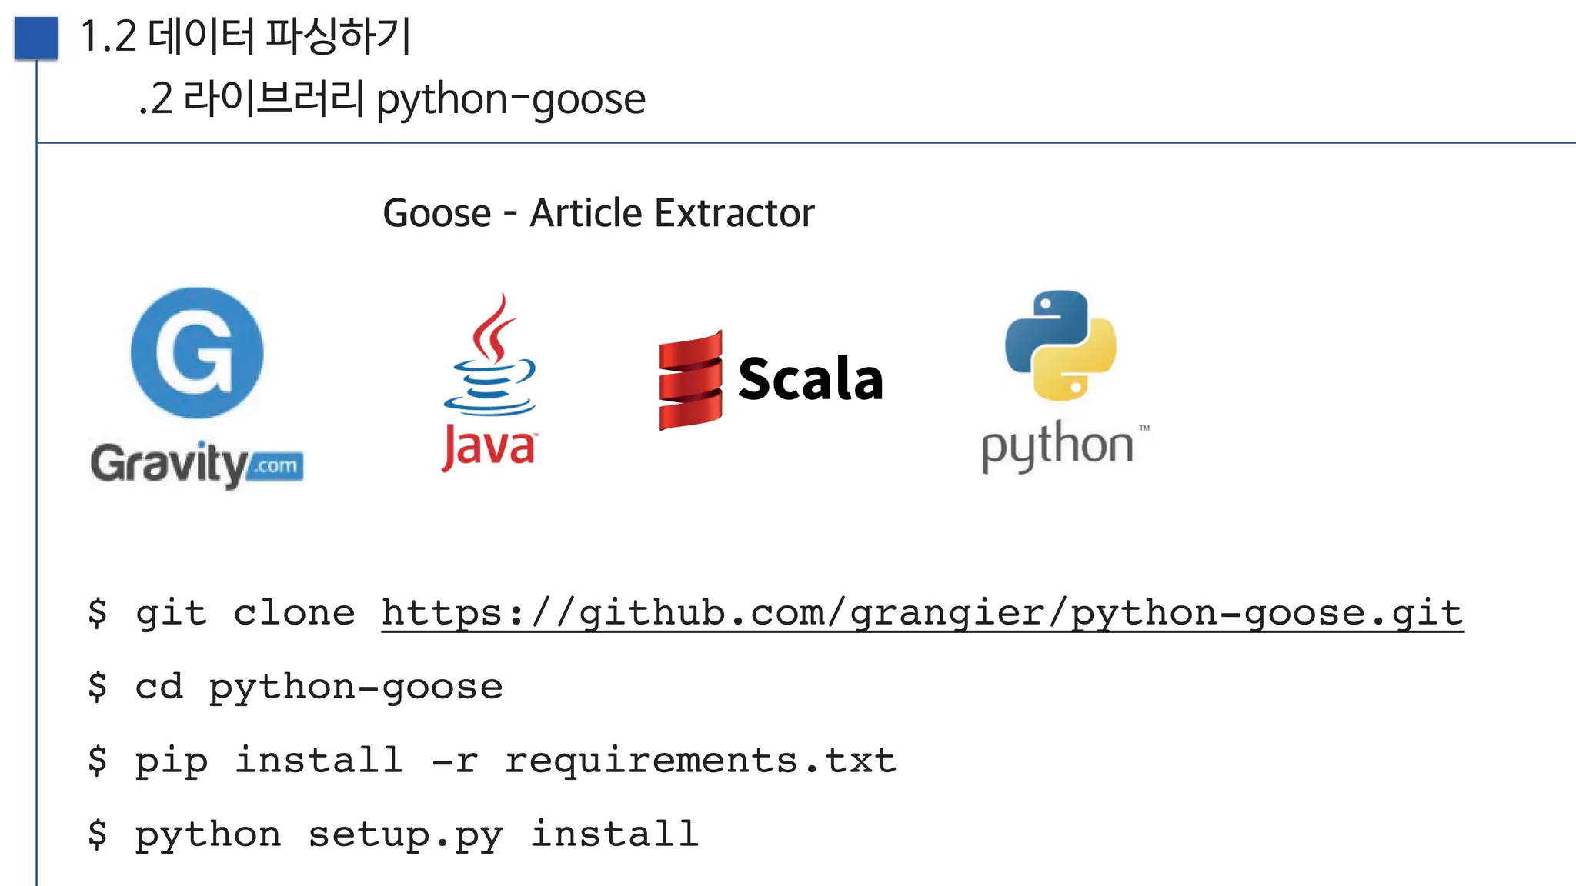Click the "git clone" command text
The width and height of the screenshot is (1576, 886).
[x=245, y=614]
